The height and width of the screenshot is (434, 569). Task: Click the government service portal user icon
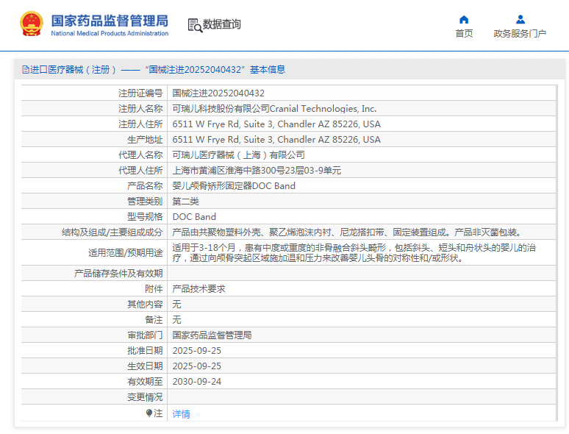coord(520,20)
